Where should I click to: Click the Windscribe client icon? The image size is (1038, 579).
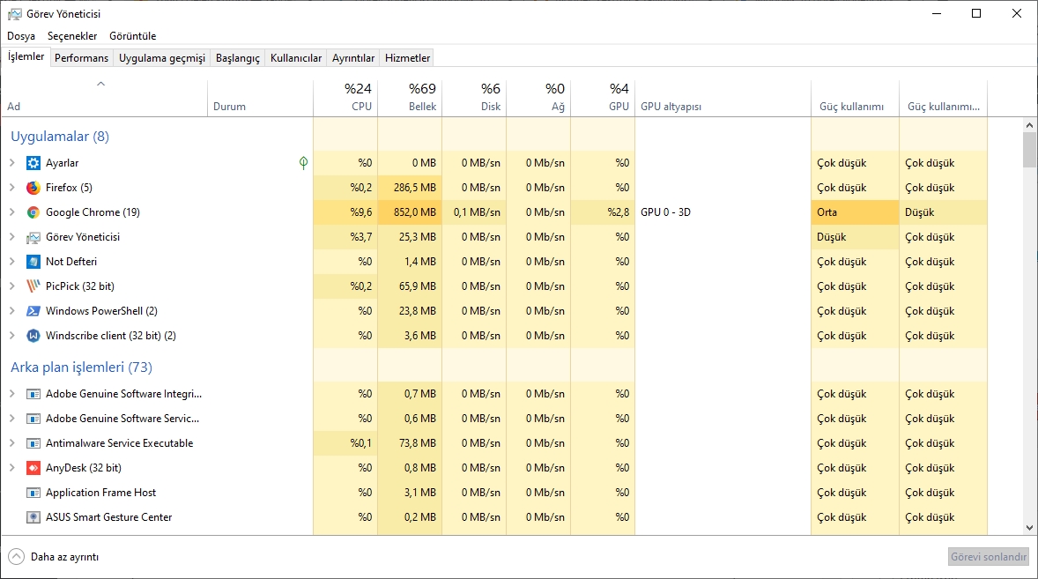[x=33, y=336]
